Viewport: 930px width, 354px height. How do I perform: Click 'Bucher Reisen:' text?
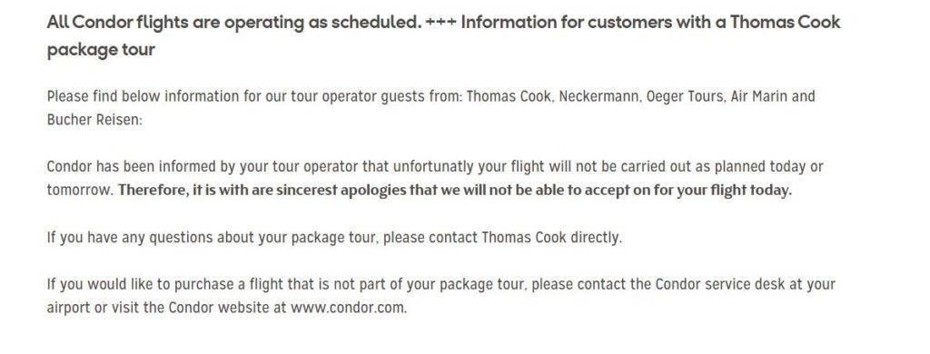pyautogui.click(x=94, y=120)
